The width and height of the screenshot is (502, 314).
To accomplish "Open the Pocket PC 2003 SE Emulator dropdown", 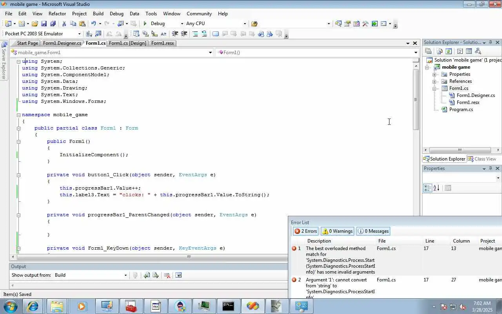I will click(79, 34).
